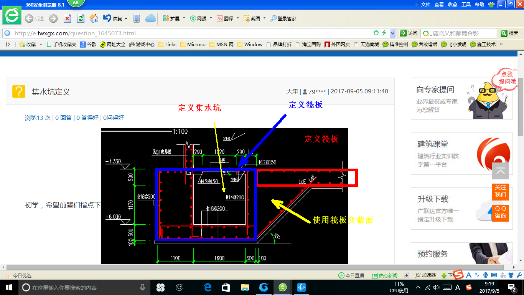Image resolution: width=524 pixels, height=295 pixels.
Task: Click the back-to-top arrow button
Action: [501, 171]
